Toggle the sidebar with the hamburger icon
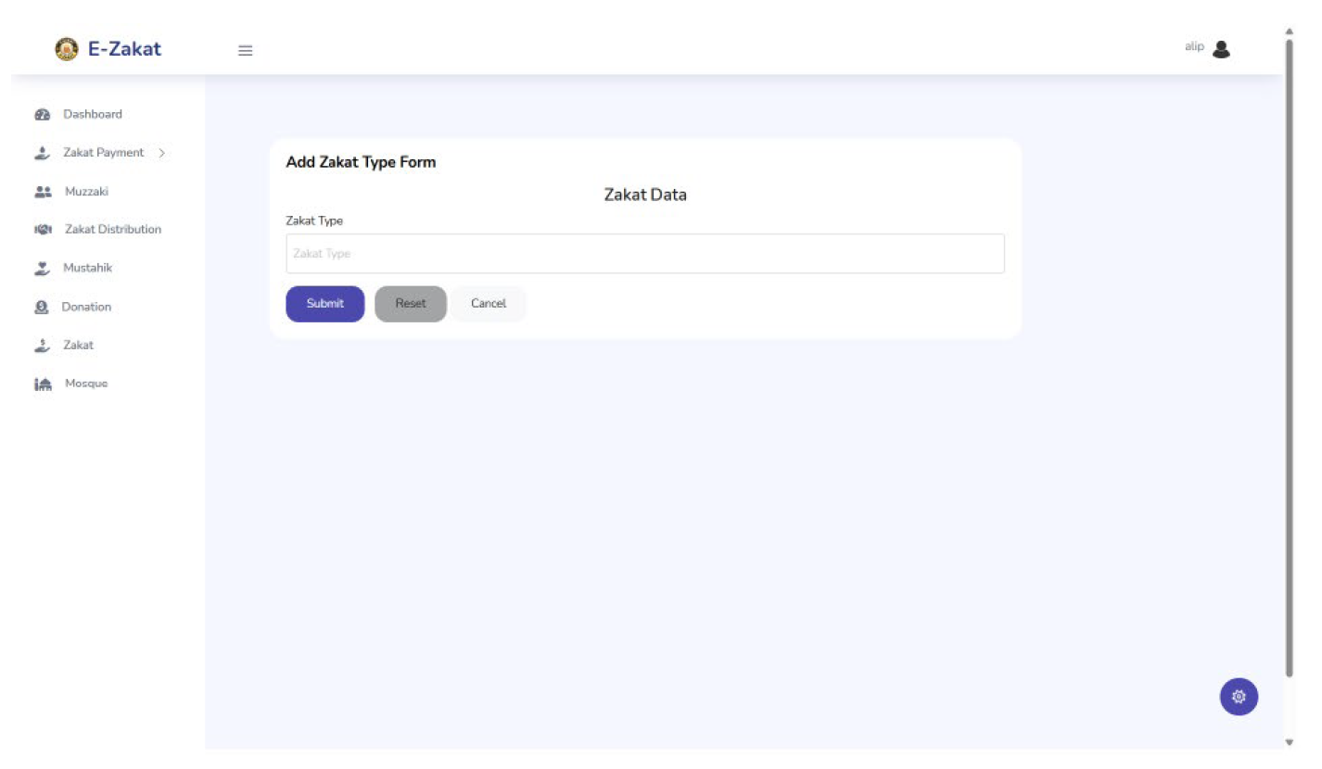This screenshot has height=769, width=1322. (x=245, y=50)
